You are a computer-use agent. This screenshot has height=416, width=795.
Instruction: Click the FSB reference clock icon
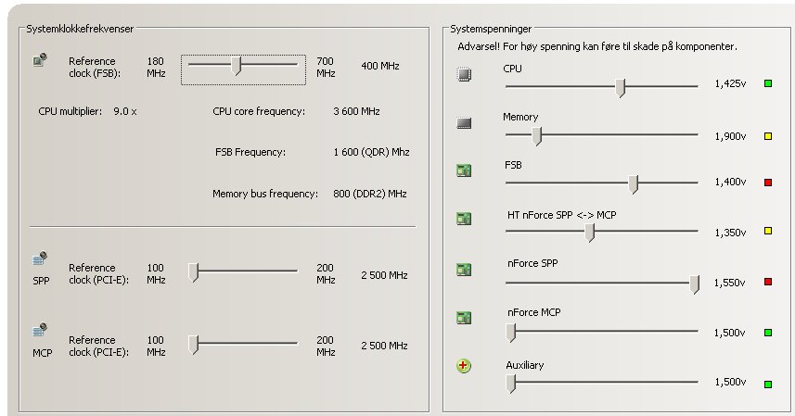40,60
